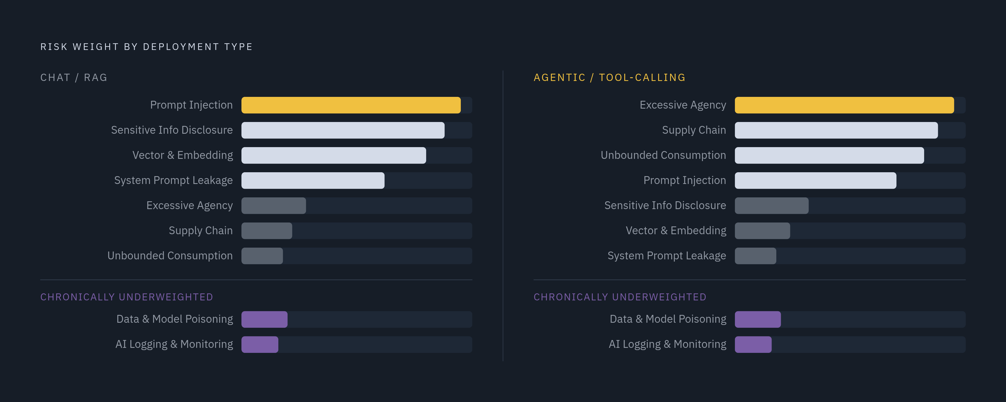This screenshot has width=1006, height=402.
Task: Click the purple AI Logging bar, Agentic column
Action: [x=753, y=344]
